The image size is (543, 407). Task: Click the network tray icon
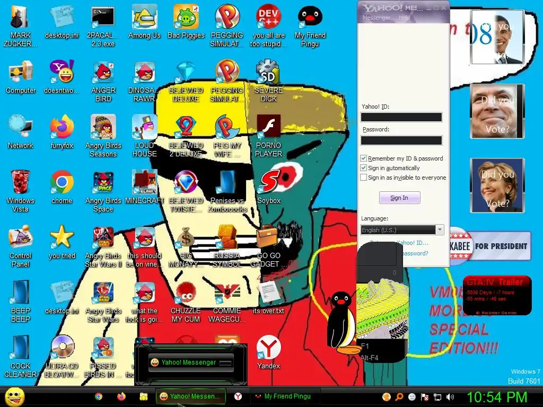(x=437, y=397)
